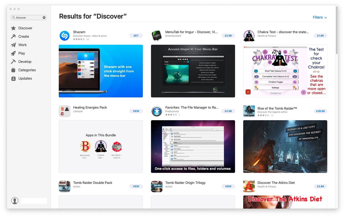The height and width of the screenshot is (217, 345).
Task: Buy Rise of the Tomb Raider £28.99
Action: [320, 111]
